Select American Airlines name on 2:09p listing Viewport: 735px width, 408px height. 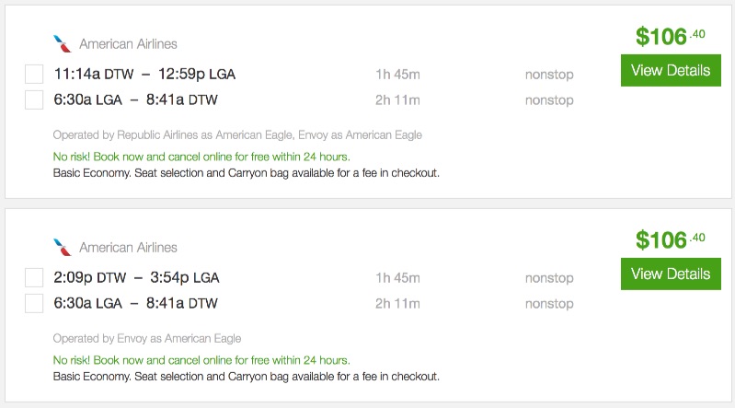[128, 248]
